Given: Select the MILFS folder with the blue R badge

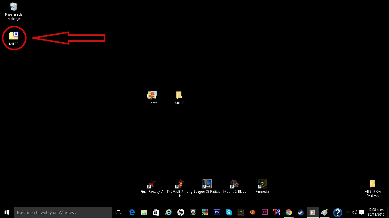Looking at the screenshot, I should point(14,38).
